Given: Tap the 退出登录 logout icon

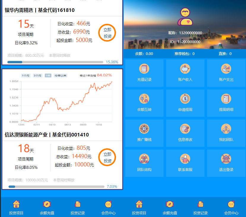Looking at the screenshot, I should [x=226, y=159].
